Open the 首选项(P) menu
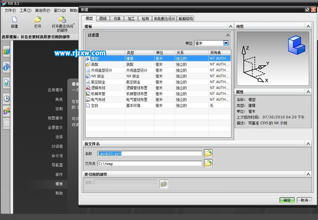Screen dimensions: 318x220 pos(43,10)
